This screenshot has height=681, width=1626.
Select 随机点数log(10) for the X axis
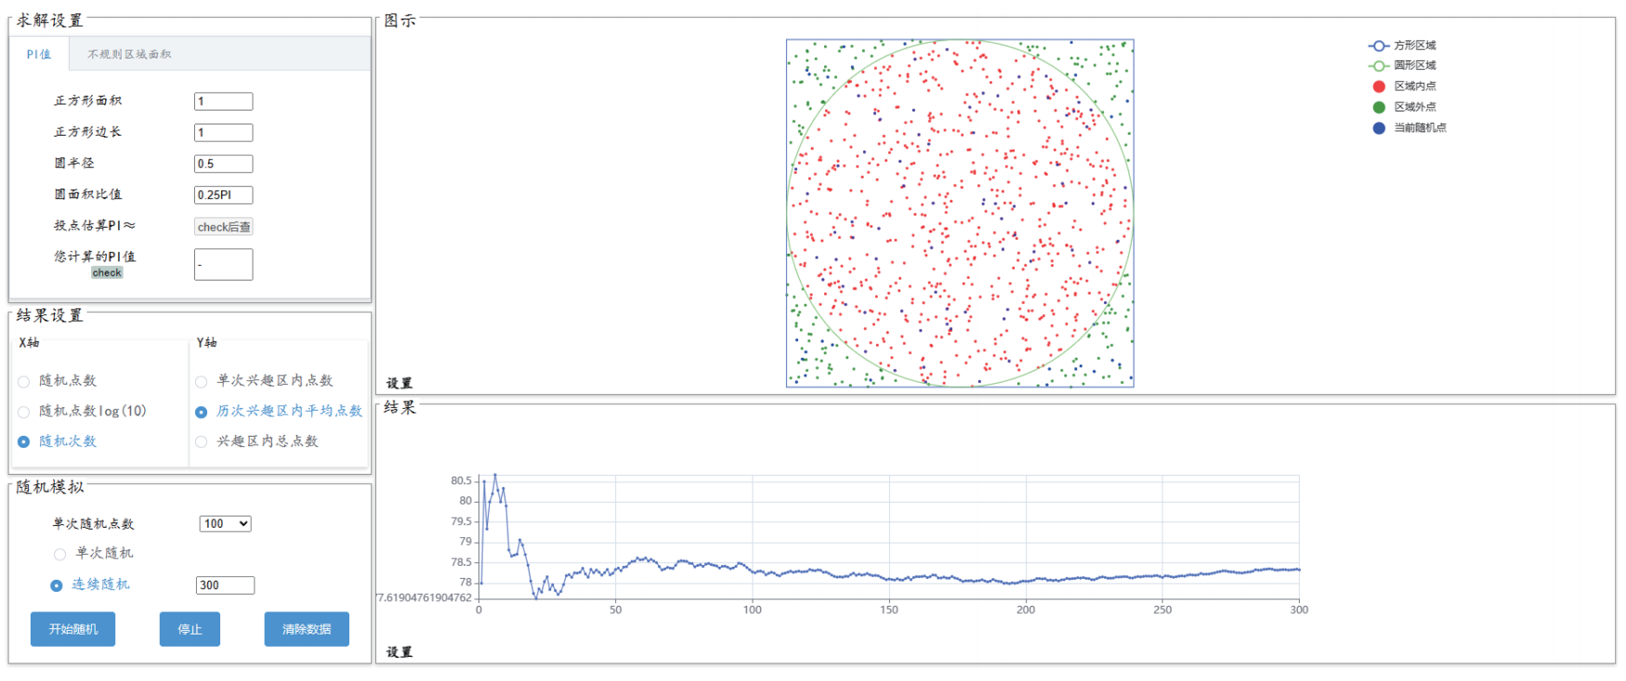(x=24, y=413)
